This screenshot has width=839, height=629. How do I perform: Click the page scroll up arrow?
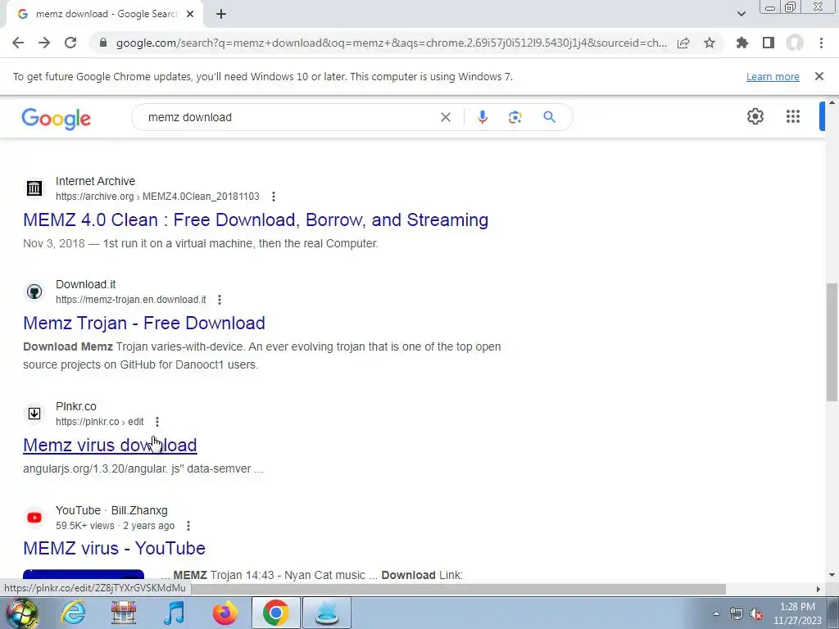pyautogui.click(x=832, y=102)
